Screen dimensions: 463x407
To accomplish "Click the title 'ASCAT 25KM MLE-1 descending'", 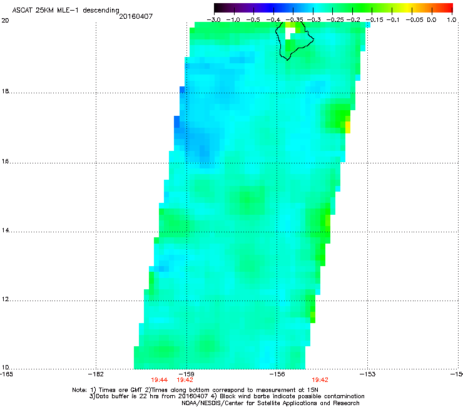I will (x=66, y=10).
